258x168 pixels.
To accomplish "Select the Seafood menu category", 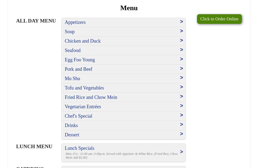I will [x=72, y=50].
